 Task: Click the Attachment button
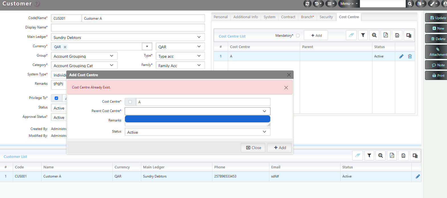point(437,52)
